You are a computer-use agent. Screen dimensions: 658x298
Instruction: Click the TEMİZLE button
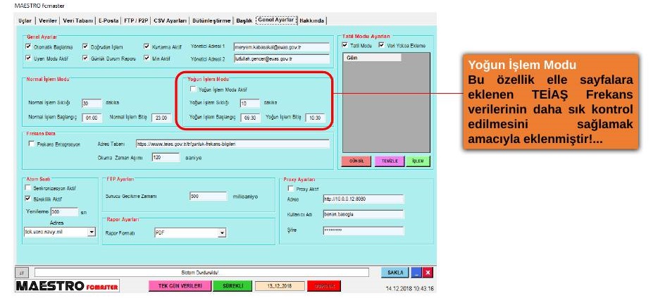(x=390, y=161)
